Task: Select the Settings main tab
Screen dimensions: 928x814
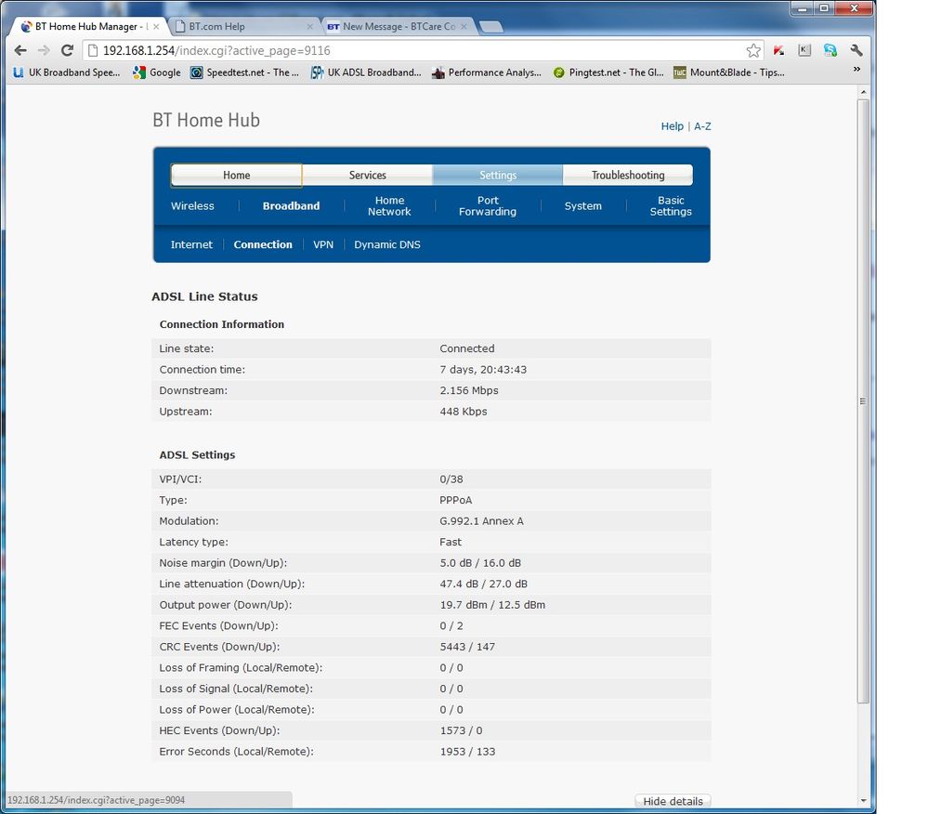Action: click(x=498, y=176)
